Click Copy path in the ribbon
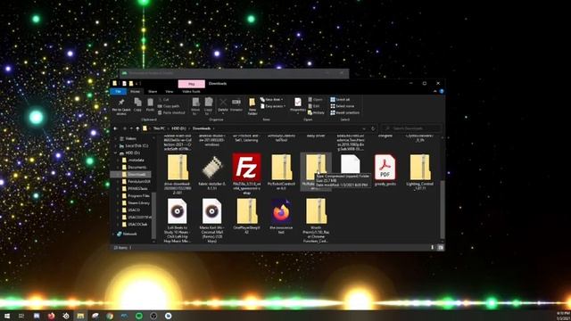The image size is (571, 321). pos(169,106)
